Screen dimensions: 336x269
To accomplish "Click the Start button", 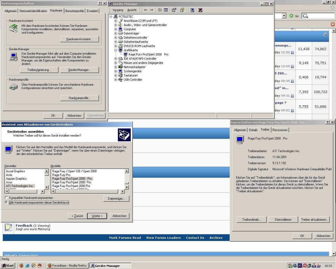I will click(8, 266).
